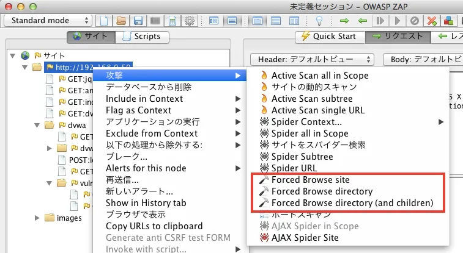Select サイトの動的スキャン in submenu
This screenshot has width=463, height=253.
point(348,87)
